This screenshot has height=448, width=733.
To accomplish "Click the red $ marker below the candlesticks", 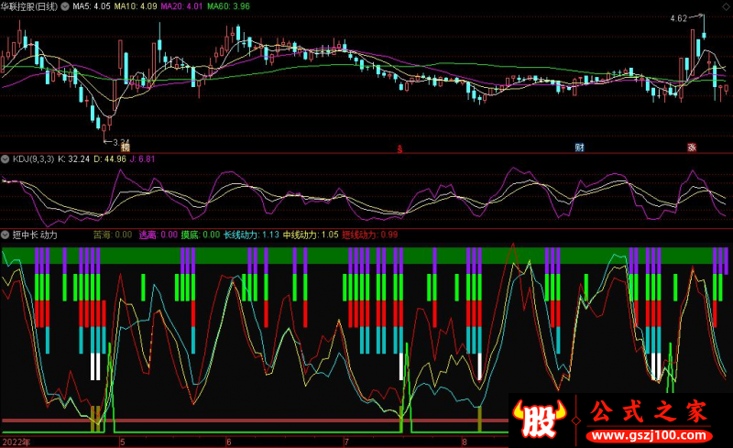I will pyautogui.click(x=399, y=147).
